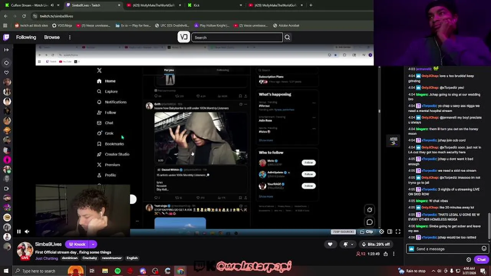
Task: Open Task View on the taskbar
Action: coord(92,271)
